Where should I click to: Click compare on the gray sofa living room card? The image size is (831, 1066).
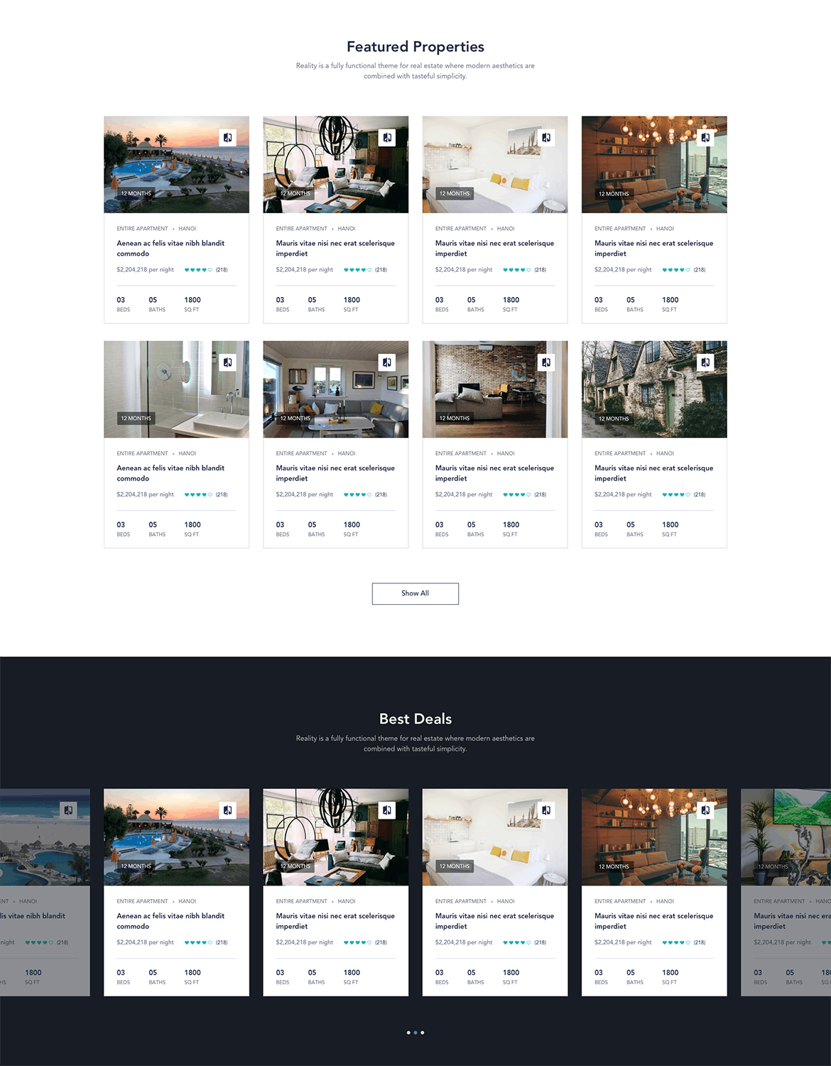387,362
